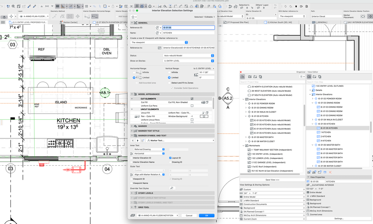Screen dimensions: 373x224
Task: Click the Window Background color swatch
Action: click(x=205, y=116)
